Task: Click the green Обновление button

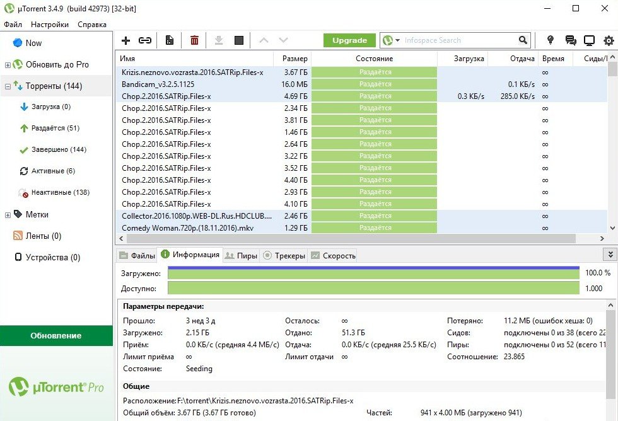Action: coord(56,335)
